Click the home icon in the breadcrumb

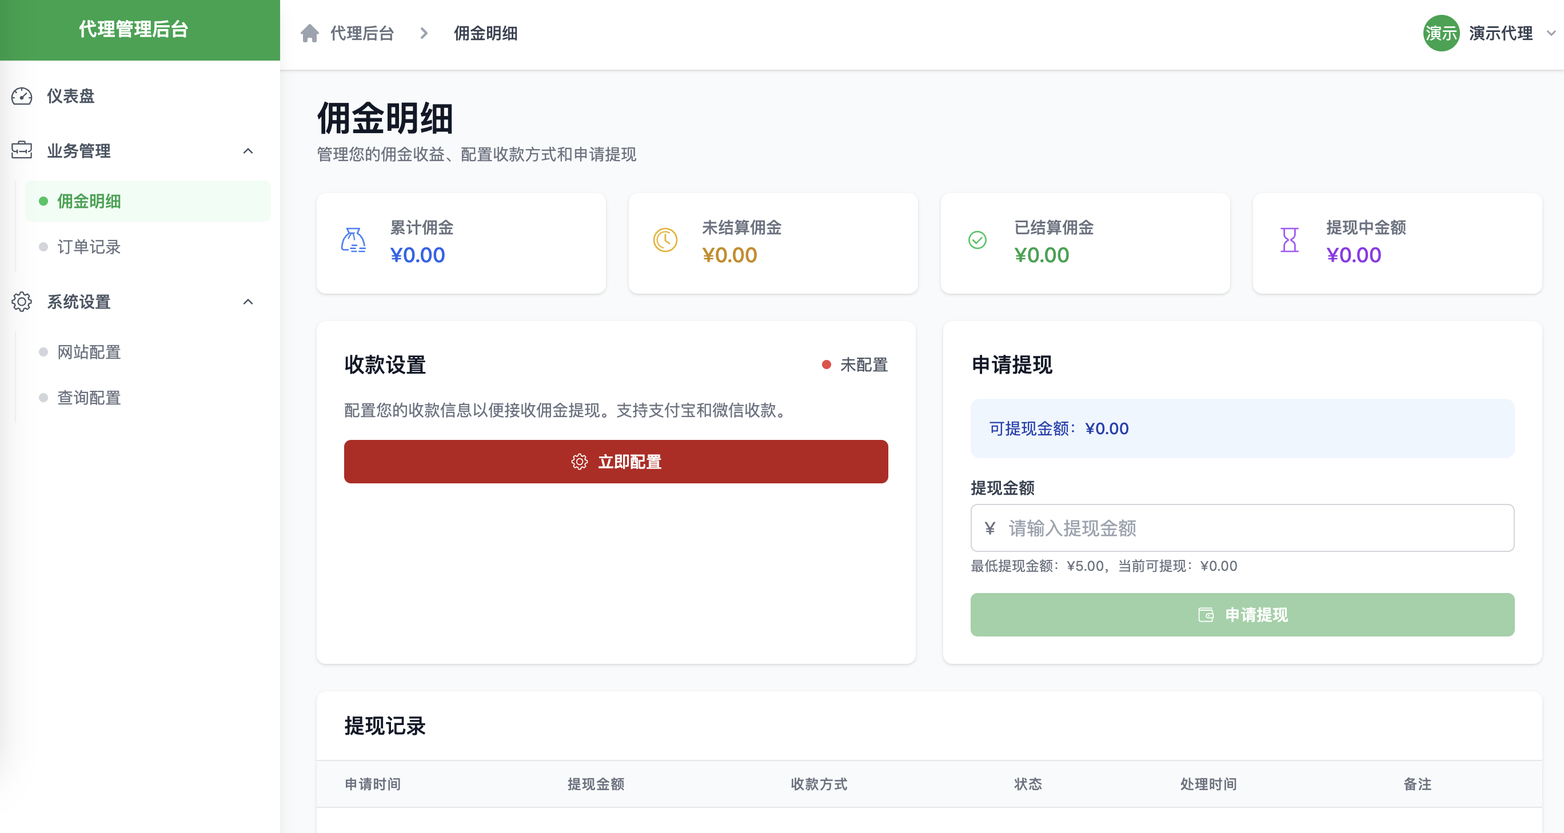(x=310, y=33)
